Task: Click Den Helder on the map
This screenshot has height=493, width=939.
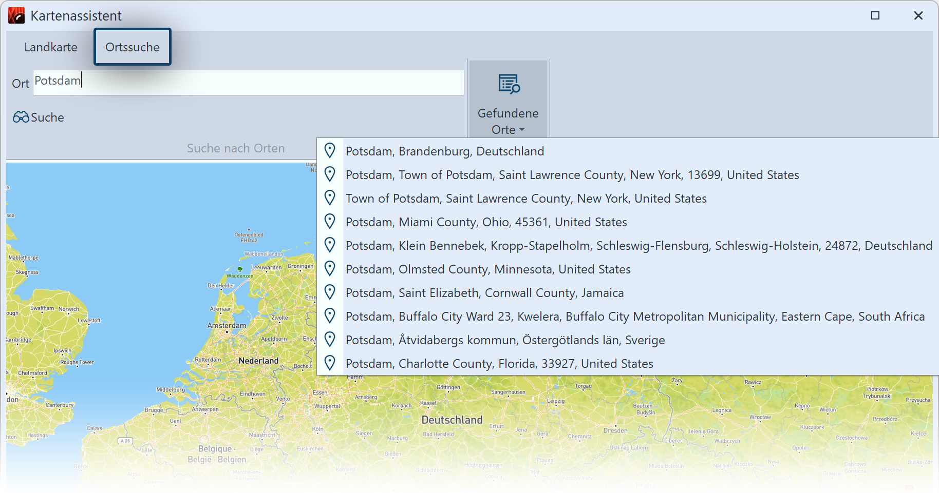Action: pos(221,285)
